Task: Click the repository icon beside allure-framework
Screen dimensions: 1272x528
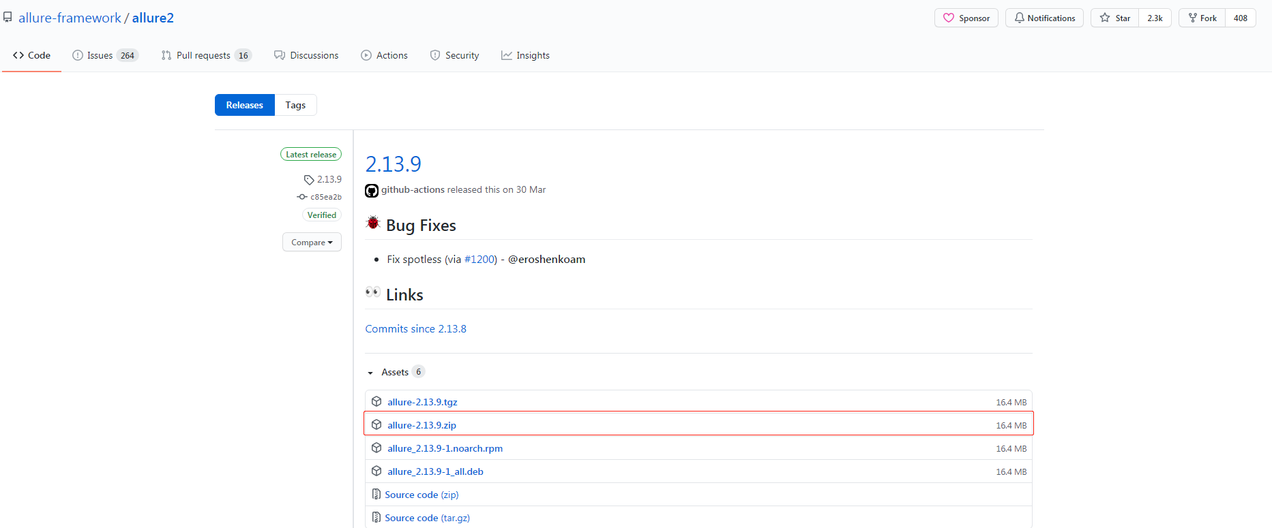Action: click(8, 17)
